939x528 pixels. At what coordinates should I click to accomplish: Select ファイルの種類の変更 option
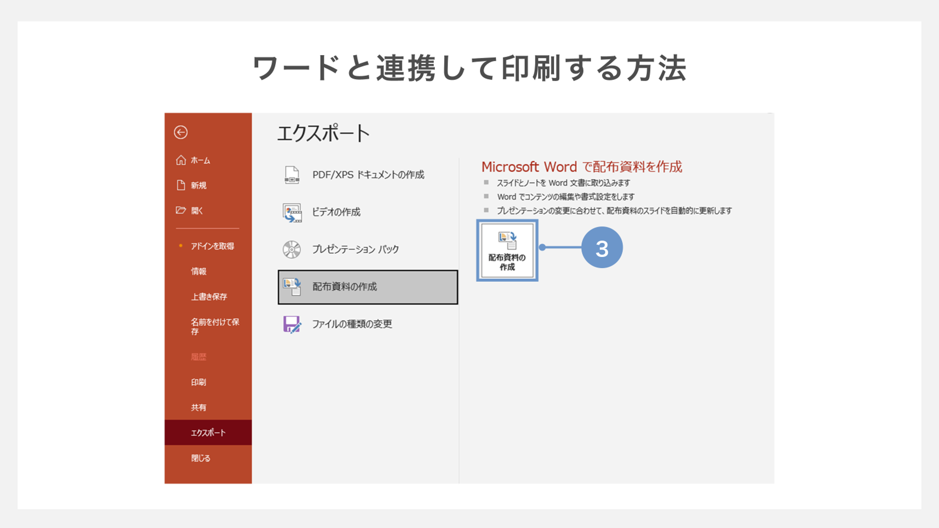[368, 324]
